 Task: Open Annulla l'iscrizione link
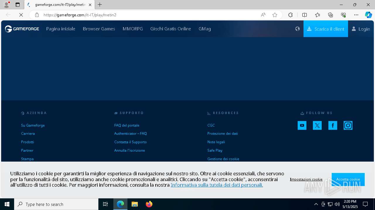tap(129, 150)
